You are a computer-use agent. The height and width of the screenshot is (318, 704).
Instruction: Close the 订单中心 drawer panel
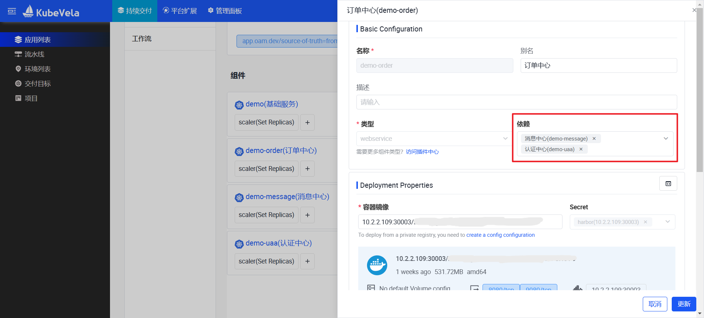694,10
